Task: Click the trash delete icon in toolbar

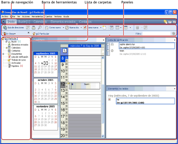Action: [137, 27]
